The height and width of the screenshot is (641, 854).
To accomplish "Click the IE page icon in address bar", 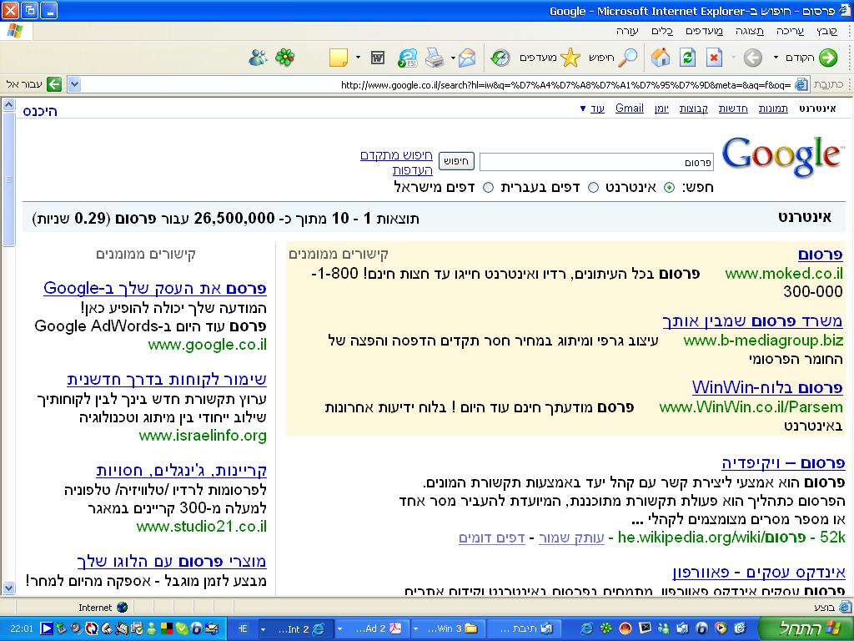I will [x=801, y=84].
